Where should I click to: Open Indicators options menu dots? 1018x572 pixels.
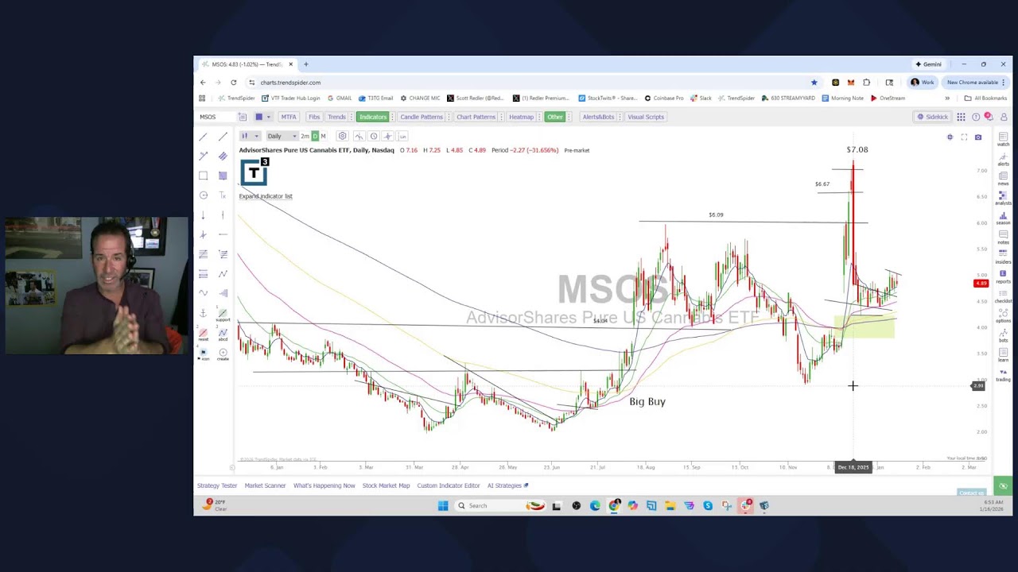(391, 117)
